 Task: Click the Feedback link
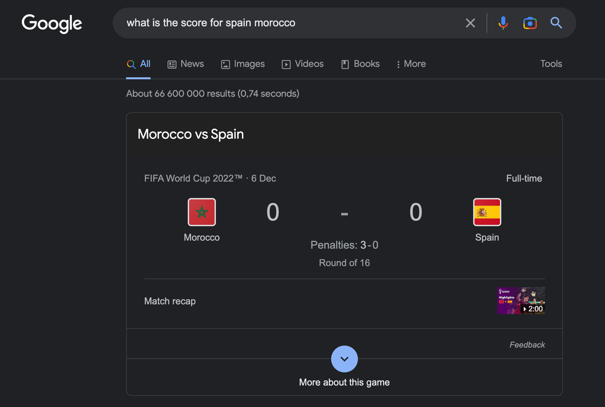tap(527, 345)
